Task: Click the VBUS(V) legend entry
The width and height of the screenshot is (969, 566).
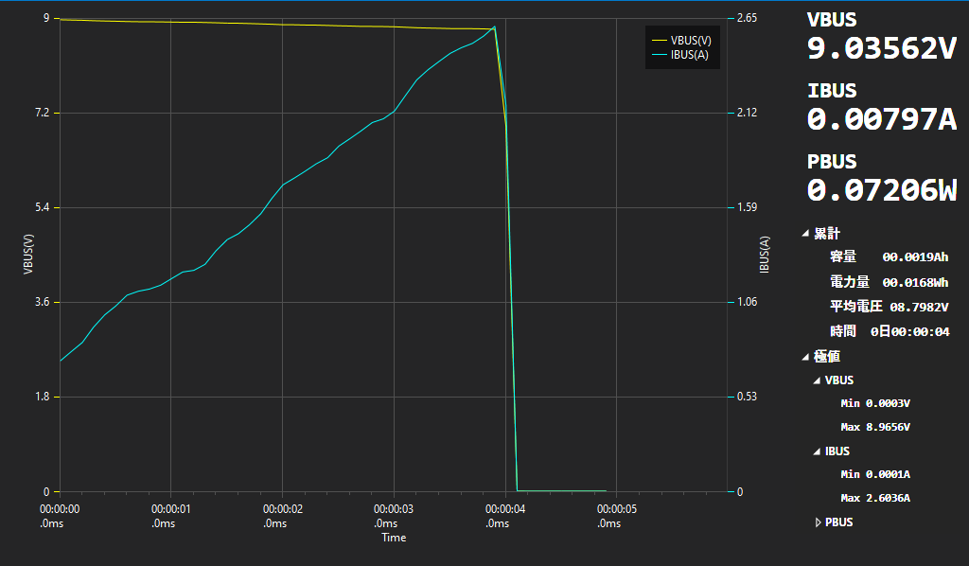Action: coord(691,40)
